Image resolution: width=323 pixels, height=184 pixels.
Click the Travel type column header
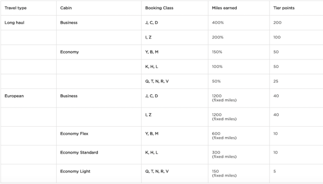pos(15,8)
